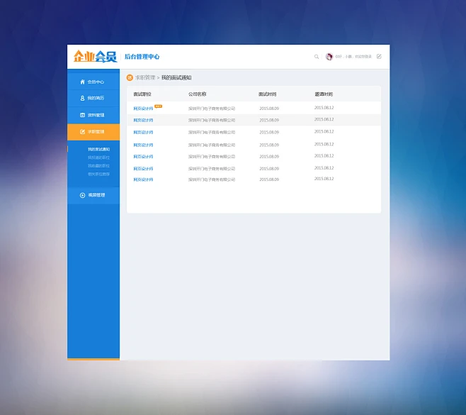Click the 公司名称 column header
Screen dimensions: 466x415
point(197,94)
